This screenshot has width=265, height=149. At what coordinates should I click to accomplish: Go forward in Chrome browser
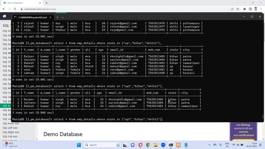(x=9, y=9)
